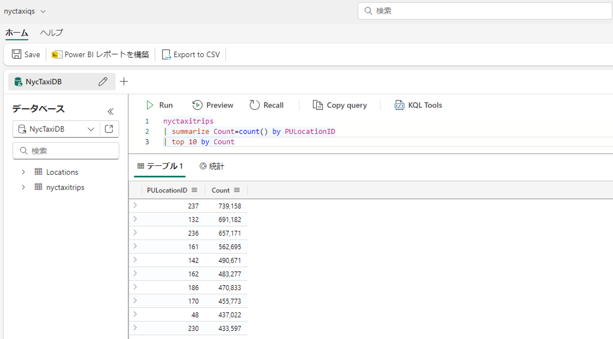Viewport: 613px width, 339px height.
Task: Click the Save disk icon
Action: coord(17,54)
